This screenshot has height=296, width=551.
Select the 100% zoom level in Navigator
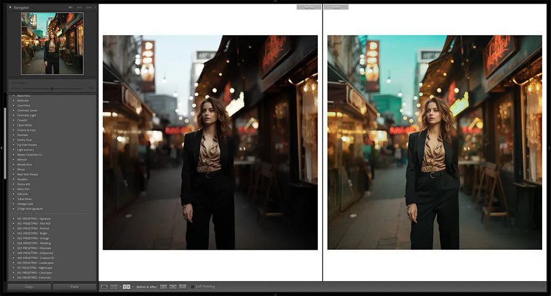pyautogui.click(x=78, y=7)
